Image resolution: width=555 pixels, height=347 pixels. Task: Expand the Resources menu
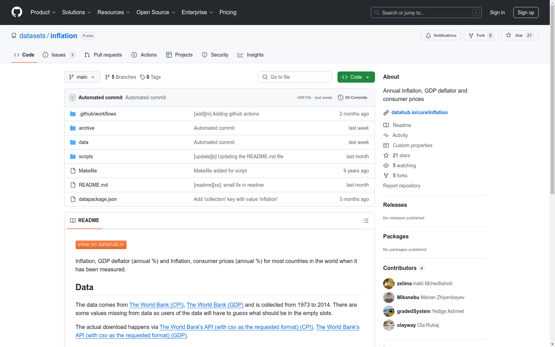tap(113, 12)
